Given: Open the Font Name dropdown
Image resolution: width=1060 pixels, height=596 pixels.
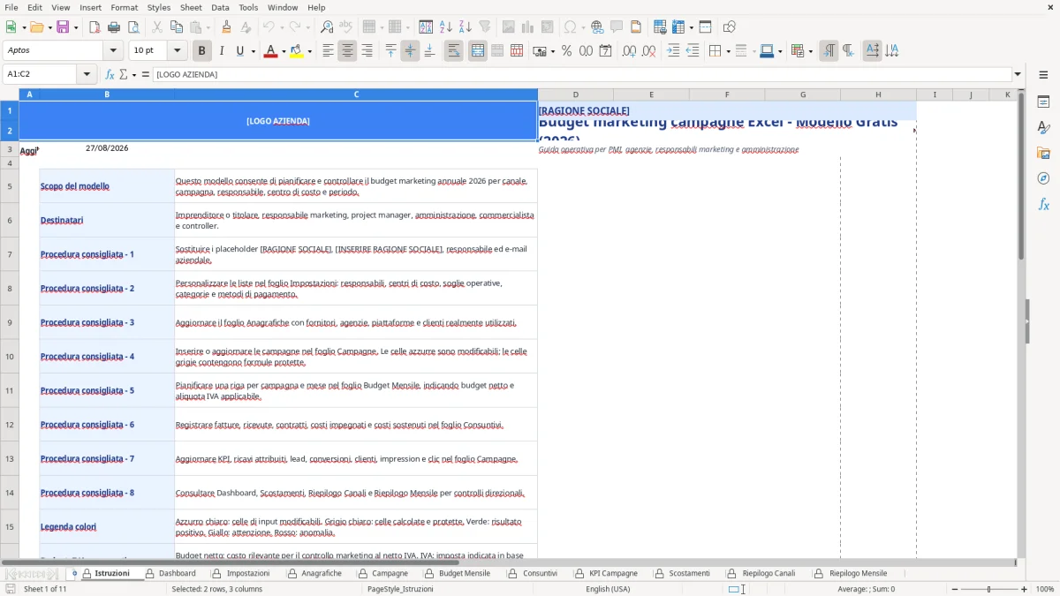Looking at the screenshot, I should [x=112, y=51].
